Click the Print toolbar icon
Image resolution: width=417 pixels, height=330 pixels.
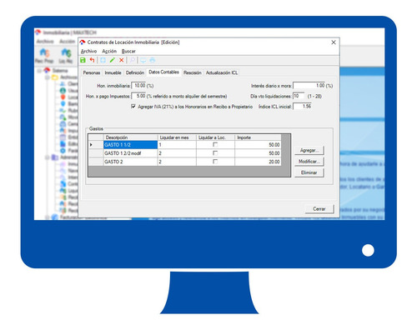(153, 60)
